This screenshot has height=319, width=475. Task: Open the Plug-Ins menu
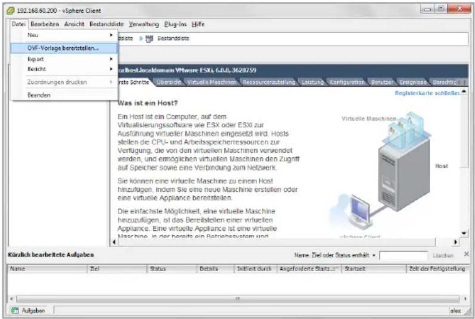[175, 24]
